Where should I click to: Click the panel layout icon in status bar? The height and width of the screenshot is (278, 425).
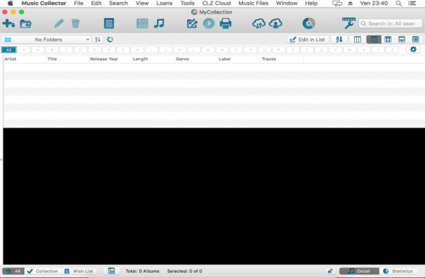pyautogui.click(x=111, y=271)
